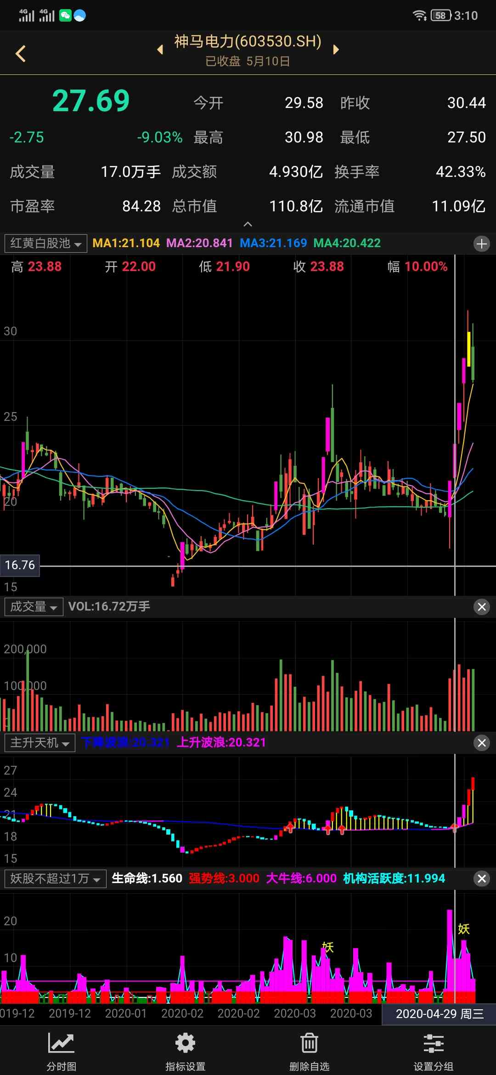Image resolution: width=496 pixels, height=1075 pixels.
Task: Tap the back arrow icon
Action: click(21, 54)
